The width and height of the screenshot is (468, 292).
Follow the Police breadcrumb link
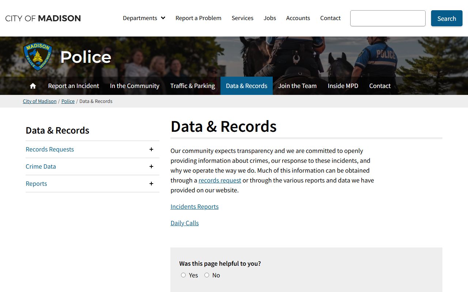click(x=68, y=101)
